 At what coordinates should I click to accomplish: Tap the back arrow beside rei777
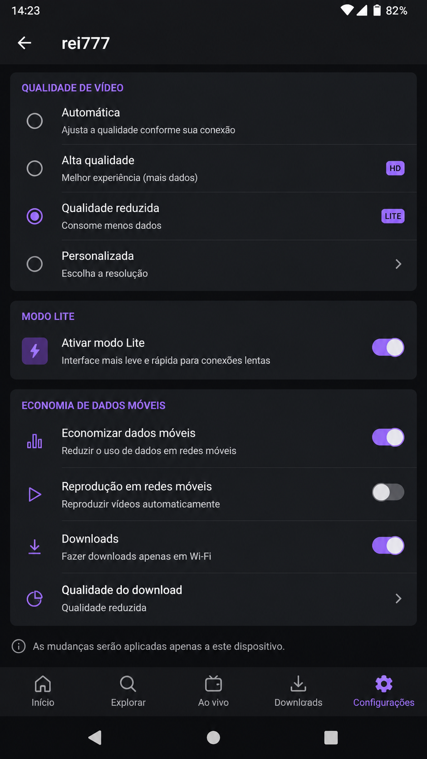(25, 43)
